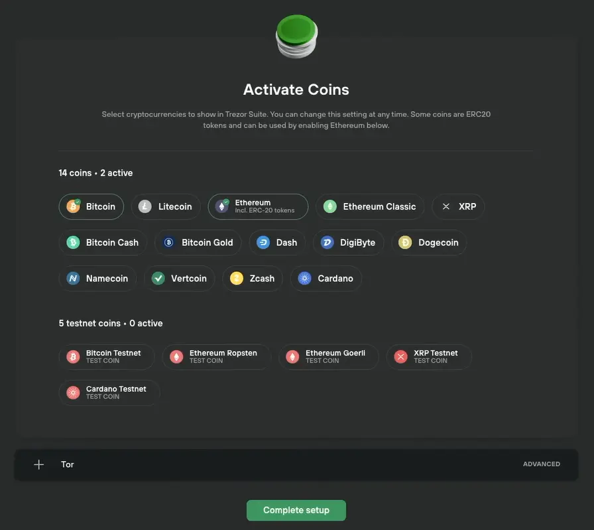Activate the XRP coin chip
594x530 pixels.
(458, 206)
